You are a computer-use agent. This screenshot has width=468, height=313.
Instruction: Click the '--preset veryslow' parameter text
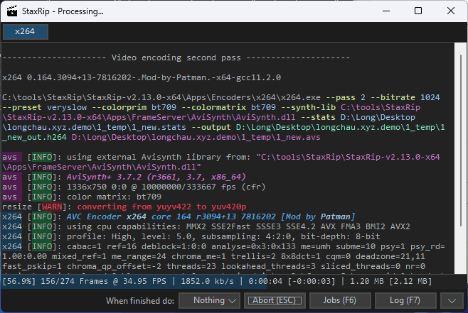tap(45, 107)
